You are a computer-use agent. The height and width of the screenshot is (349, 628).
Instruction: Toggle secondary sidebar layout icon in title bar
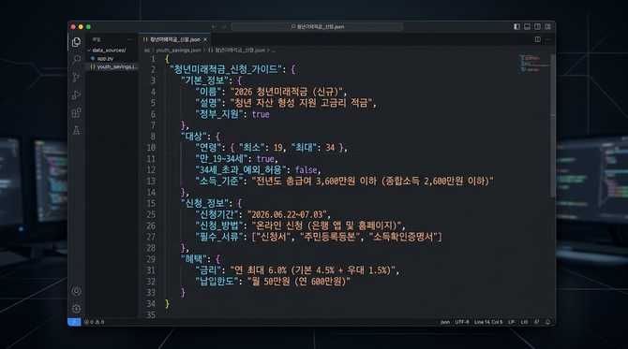pos(537,27)
